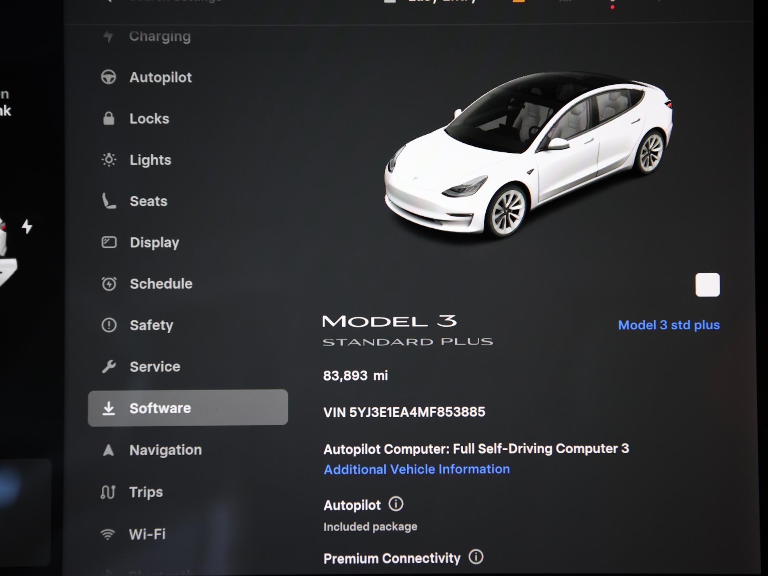Screen dimensions: 768x576
Task: Open Additional Vehicle Information link
Action: pyautogui.click(x=417, y=469)
